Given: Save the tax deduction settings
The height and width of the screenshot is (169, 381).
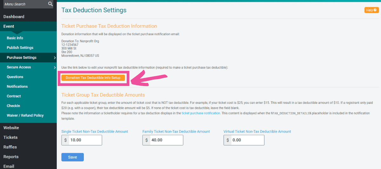Looking at the screenshot, I should point(72,157).
